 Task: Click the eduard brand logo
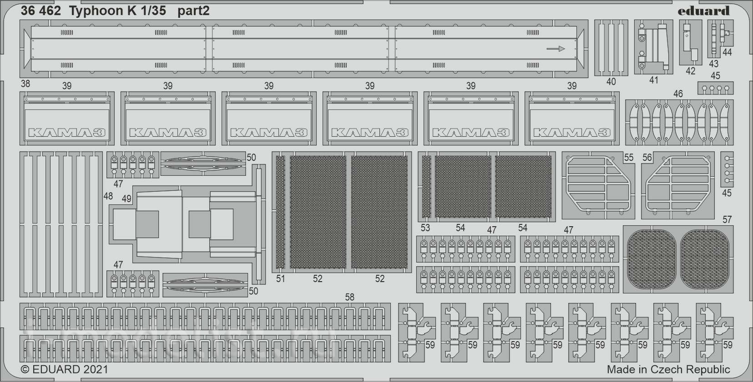(x=703, y=11)
